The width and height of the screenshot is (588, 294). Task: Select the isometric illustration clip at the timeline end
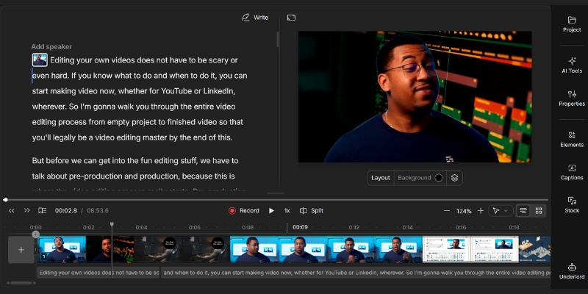pyautogui.click(x=534, y=249)
